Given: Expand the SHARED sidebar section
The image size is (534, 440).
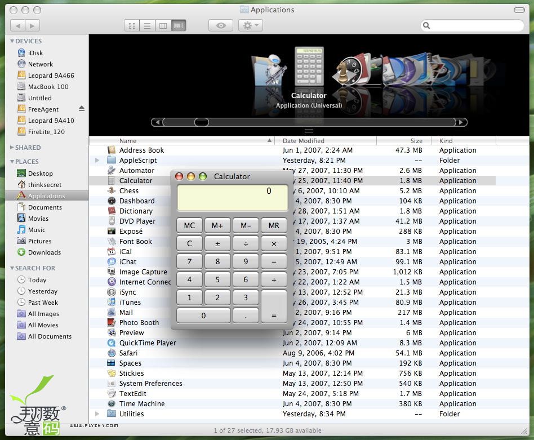Looking at the screenshot, I should pos(12,148).
